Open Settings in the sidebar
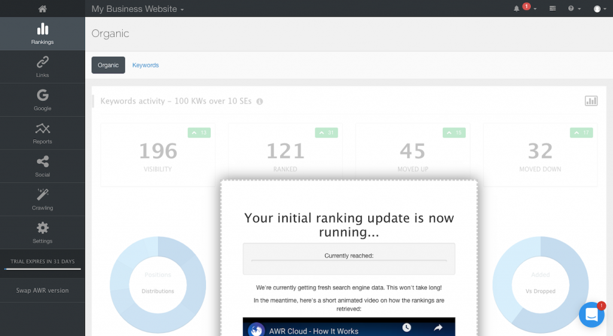This screenshot has height=336, width=613. click(43, 233)
